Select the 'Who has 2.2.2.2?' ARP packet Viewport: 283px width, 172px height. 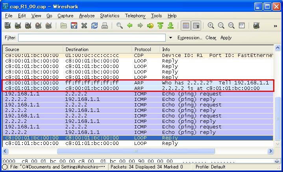coord(138,83)
